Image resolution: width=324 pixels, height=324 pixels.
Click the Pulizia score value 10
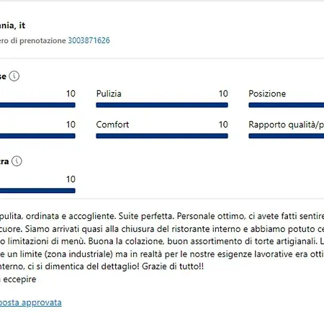(x=223, y=94)
